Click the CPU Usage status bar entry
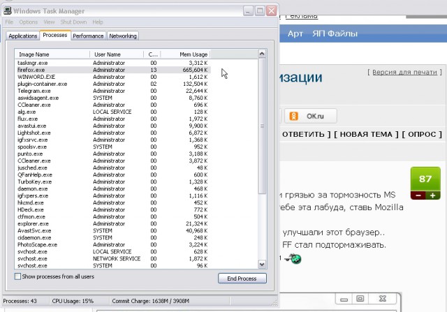This screenshot has width=447, height=312. pyautogui.click(x=73, y=301)
